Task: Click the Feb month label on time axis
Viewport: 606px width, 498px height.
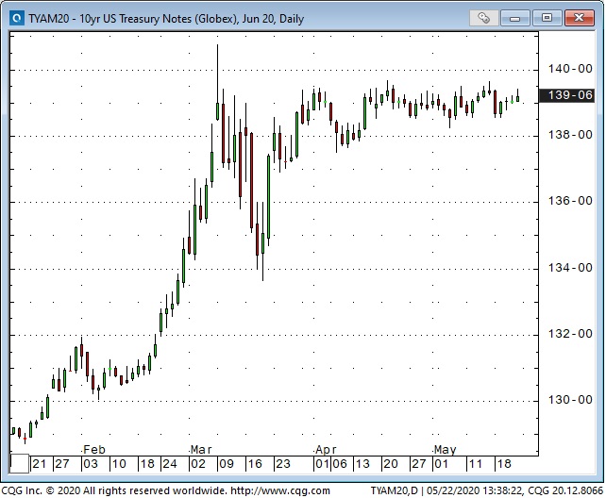Action: 93,450
